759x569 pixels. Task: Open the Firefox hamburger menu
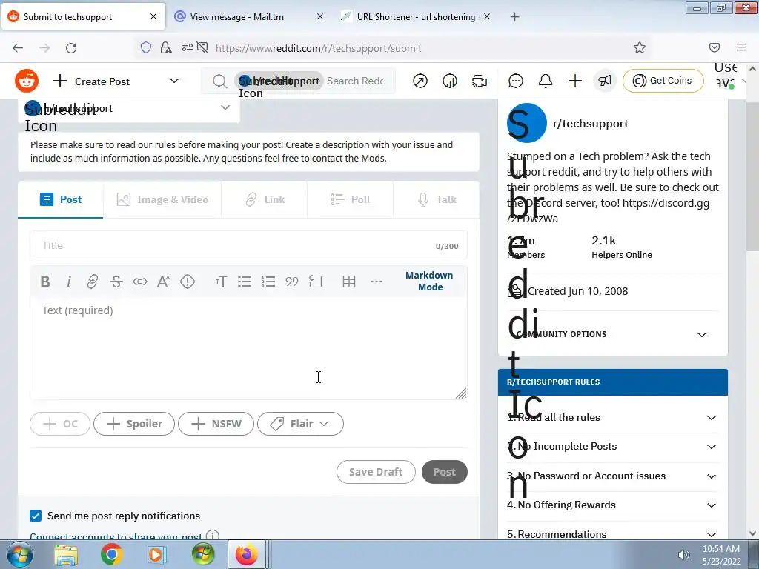(x=741, y=47)
